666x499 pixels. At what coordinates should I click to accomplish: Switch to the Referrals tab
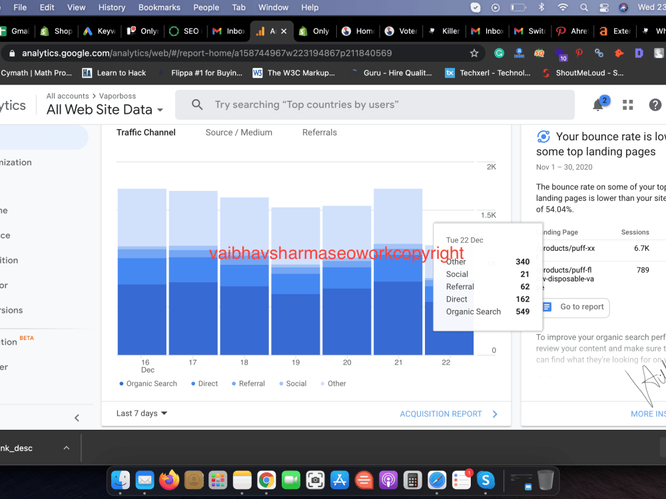(320, 132)
